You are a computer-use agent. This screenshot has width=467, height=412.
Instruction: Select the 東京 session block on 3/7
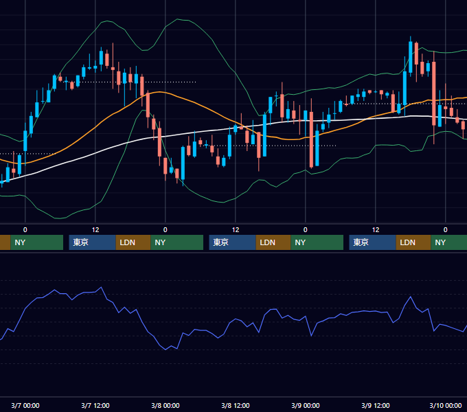(x=92, y=242)
